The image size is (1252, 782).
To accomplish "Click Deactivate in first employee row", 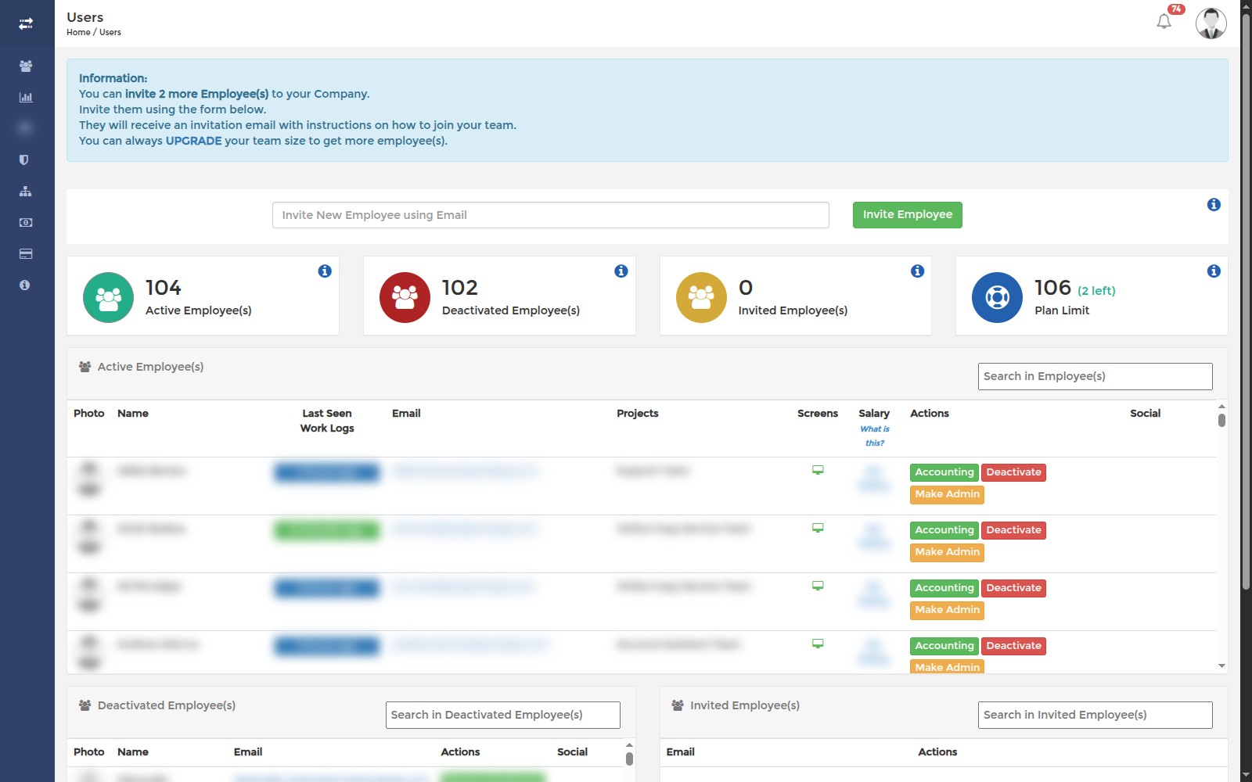I will [1013, 472].
